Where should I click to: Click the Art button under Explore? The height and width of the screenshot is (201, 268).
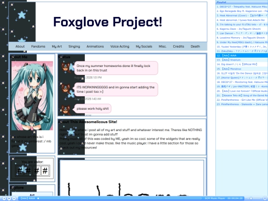(x=32, y=195)
